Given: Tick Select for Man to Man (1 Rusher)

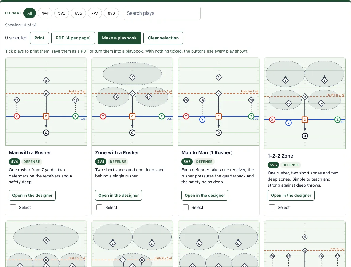Looking at the screenshot, I should tap(185, 207).
